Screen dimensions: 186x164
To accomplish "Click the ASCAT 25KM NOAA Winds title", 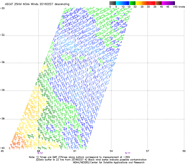I will tap(37, 4).
